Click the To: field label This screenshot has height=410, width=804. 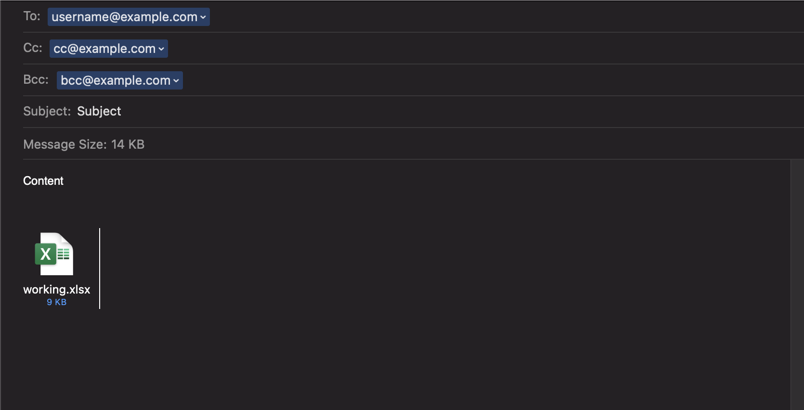(32, 16)
